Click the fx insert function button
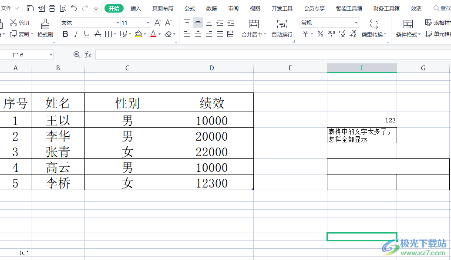Screen dimensions: 451x260 click(x=88, y=54)
